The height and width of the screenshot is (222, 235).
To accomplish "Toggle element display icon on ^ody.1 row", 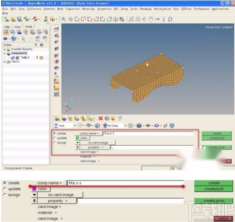I will pos(17,57).
